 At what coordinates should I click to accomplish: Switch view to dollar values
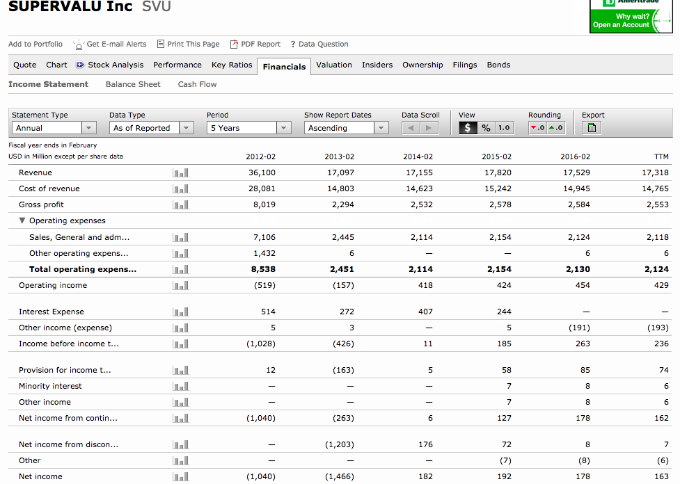[x=468, y=128]
